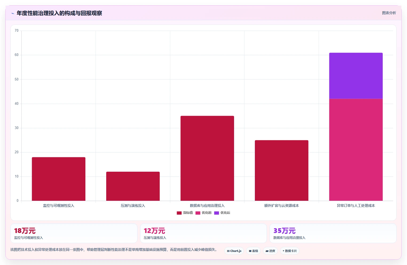Click the 压测与演练投入 bar
The width and height of the screenshot is (407, 265).
pyautogui.click(x=133, y=186)
